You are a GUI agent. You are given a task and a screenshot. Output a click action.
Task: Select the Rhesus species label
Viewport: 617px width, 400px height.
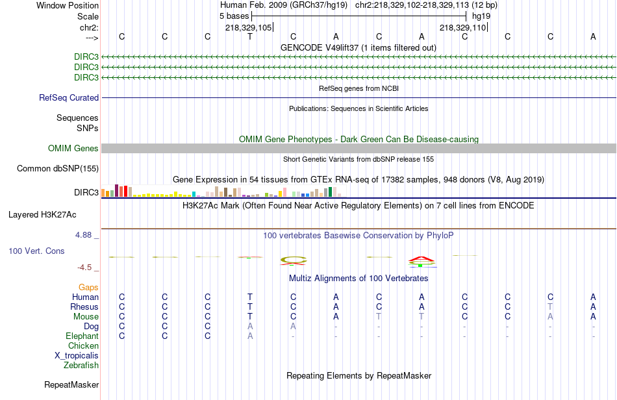[84, 306]
